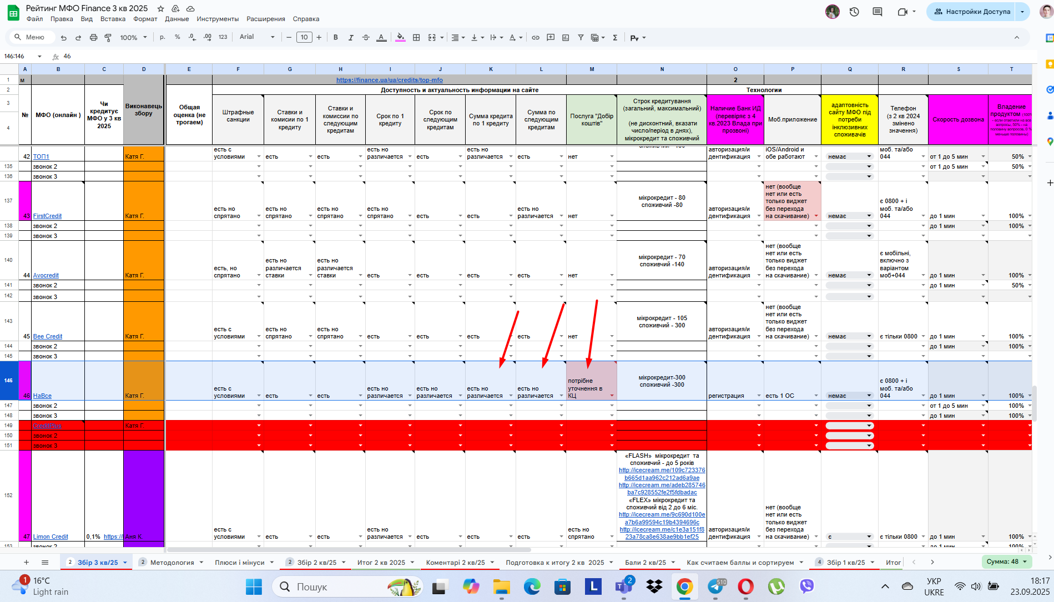Screen dimensions: 1054x602
Task: Click the Insert link icon
Action: [x=536, y=38]
